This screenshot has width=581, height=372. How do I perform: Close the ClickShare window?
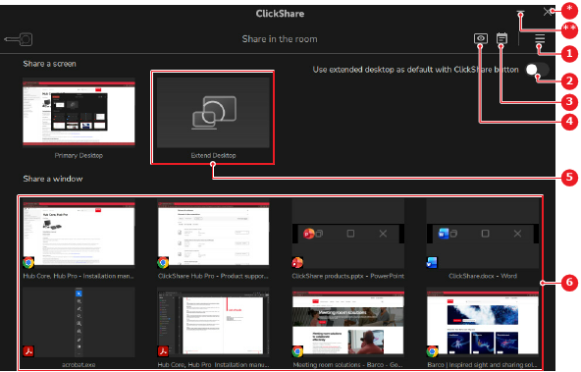548,12
